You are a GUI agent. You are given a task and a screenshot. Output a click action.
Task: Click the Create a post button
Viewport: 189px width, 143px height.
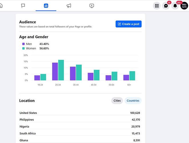128,24
